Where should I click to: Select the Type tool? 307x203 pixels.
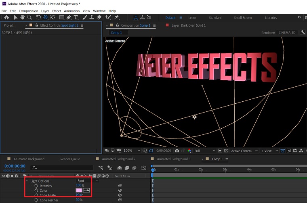coord(76,17)
